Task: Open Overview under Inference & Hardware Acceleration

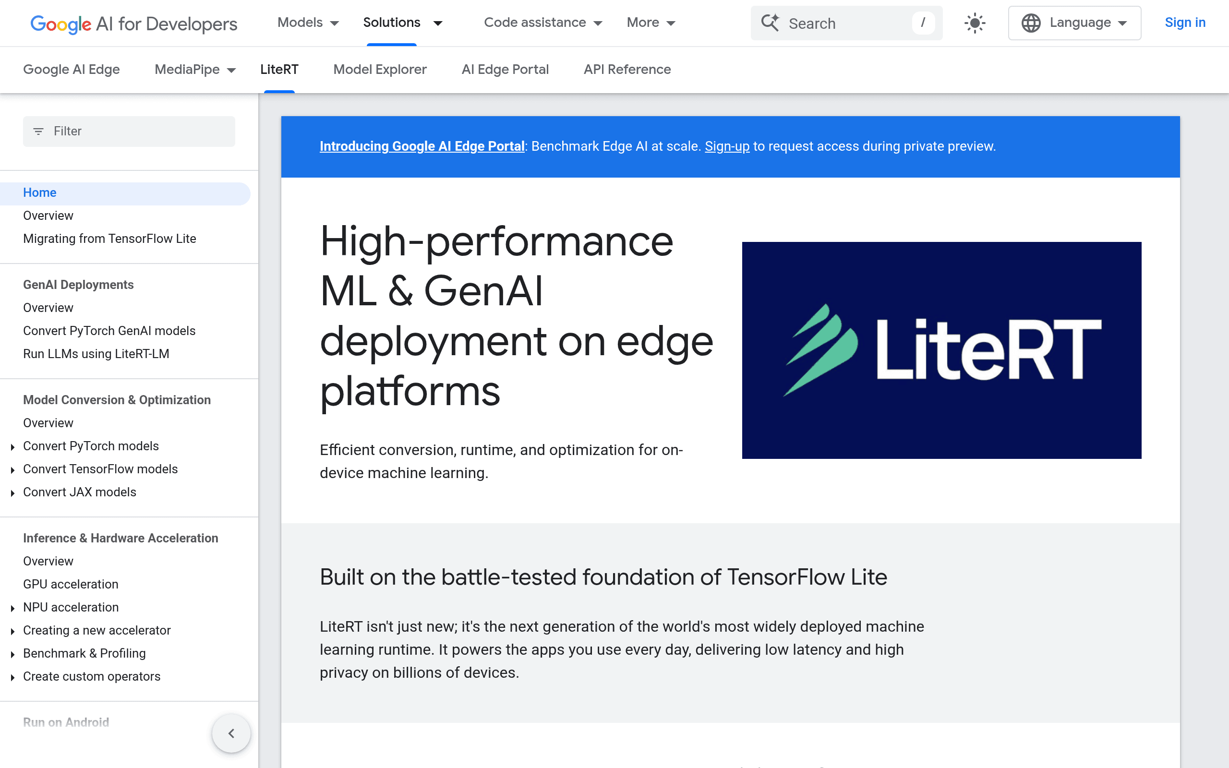Action: (48, 561)
